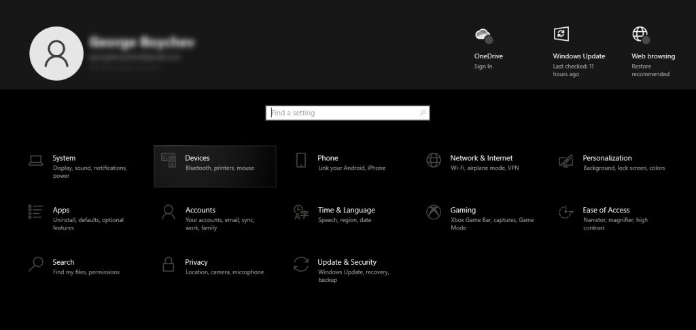Click 'Uninstall, defaults, optional features' description
This screenshot has width=696, height=330.
88,224
